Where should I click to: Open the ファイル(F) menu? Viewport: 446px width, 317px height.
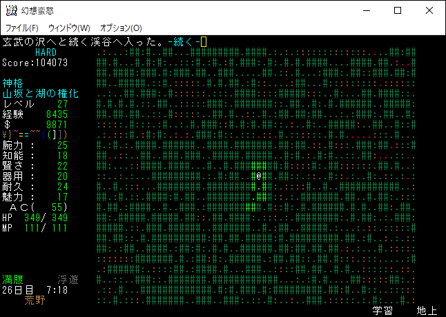22,28
